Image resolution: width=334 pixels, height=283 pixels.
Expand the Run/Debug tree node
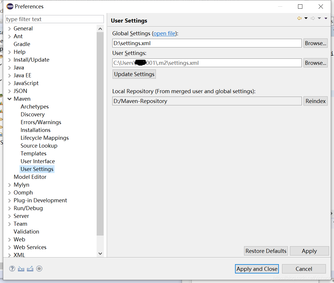[9, 208]
